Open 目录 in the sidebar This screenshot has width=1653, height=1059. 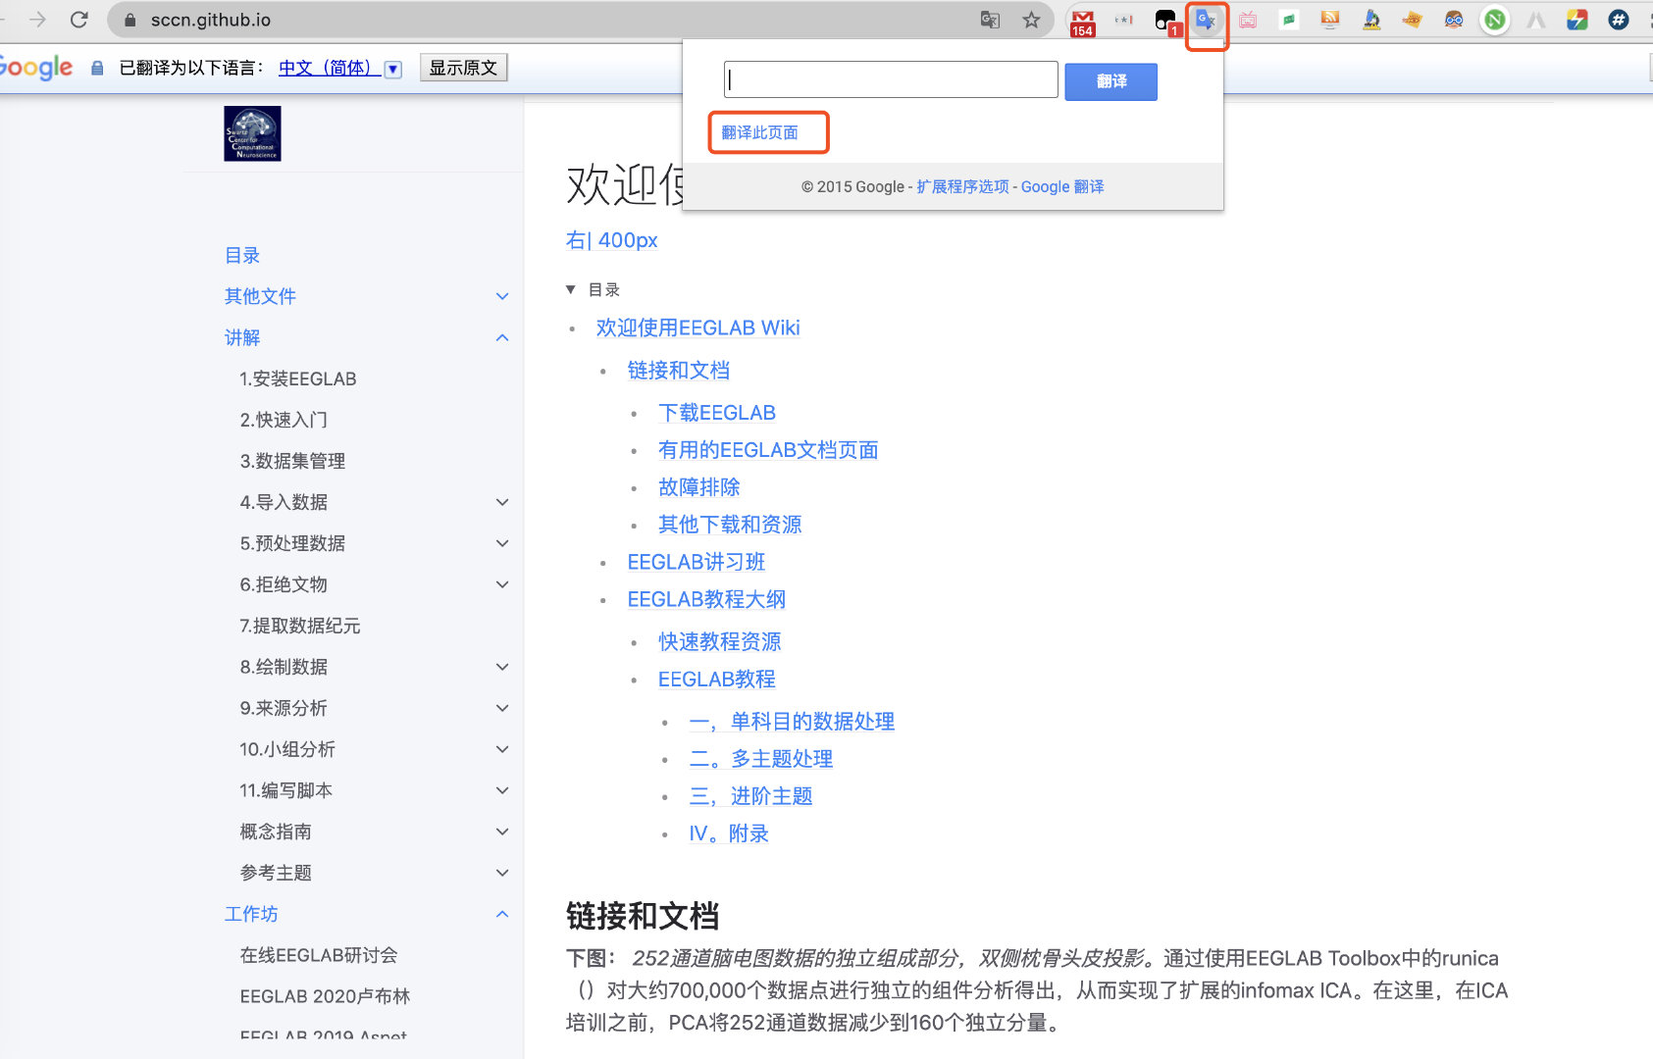[242, 255]
